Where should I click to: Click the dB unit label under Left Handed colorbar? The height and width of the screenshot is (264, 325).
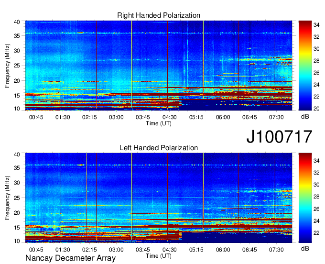pos(305,248)
